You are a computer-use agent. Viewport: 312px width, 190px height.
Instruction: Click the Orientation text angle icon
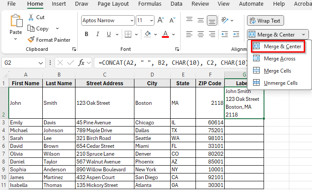point(225,20)
